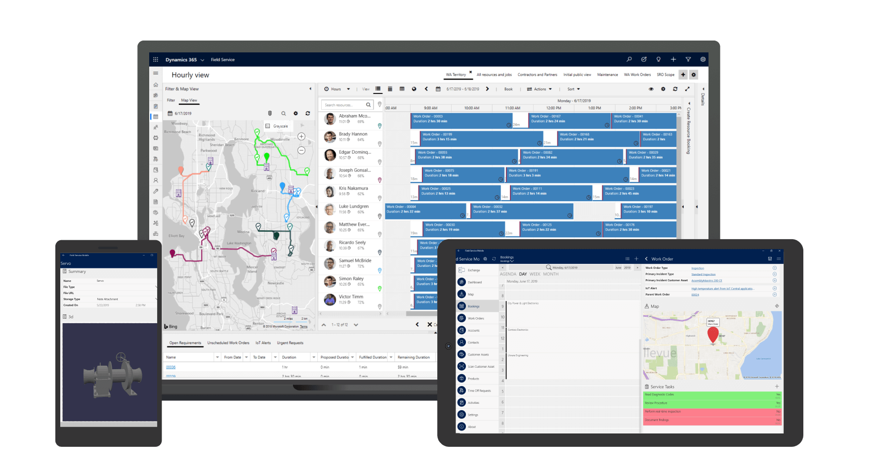Toggle the hamburger navigation menu in sidebar
874x472 pixels.
click(156, 73)
